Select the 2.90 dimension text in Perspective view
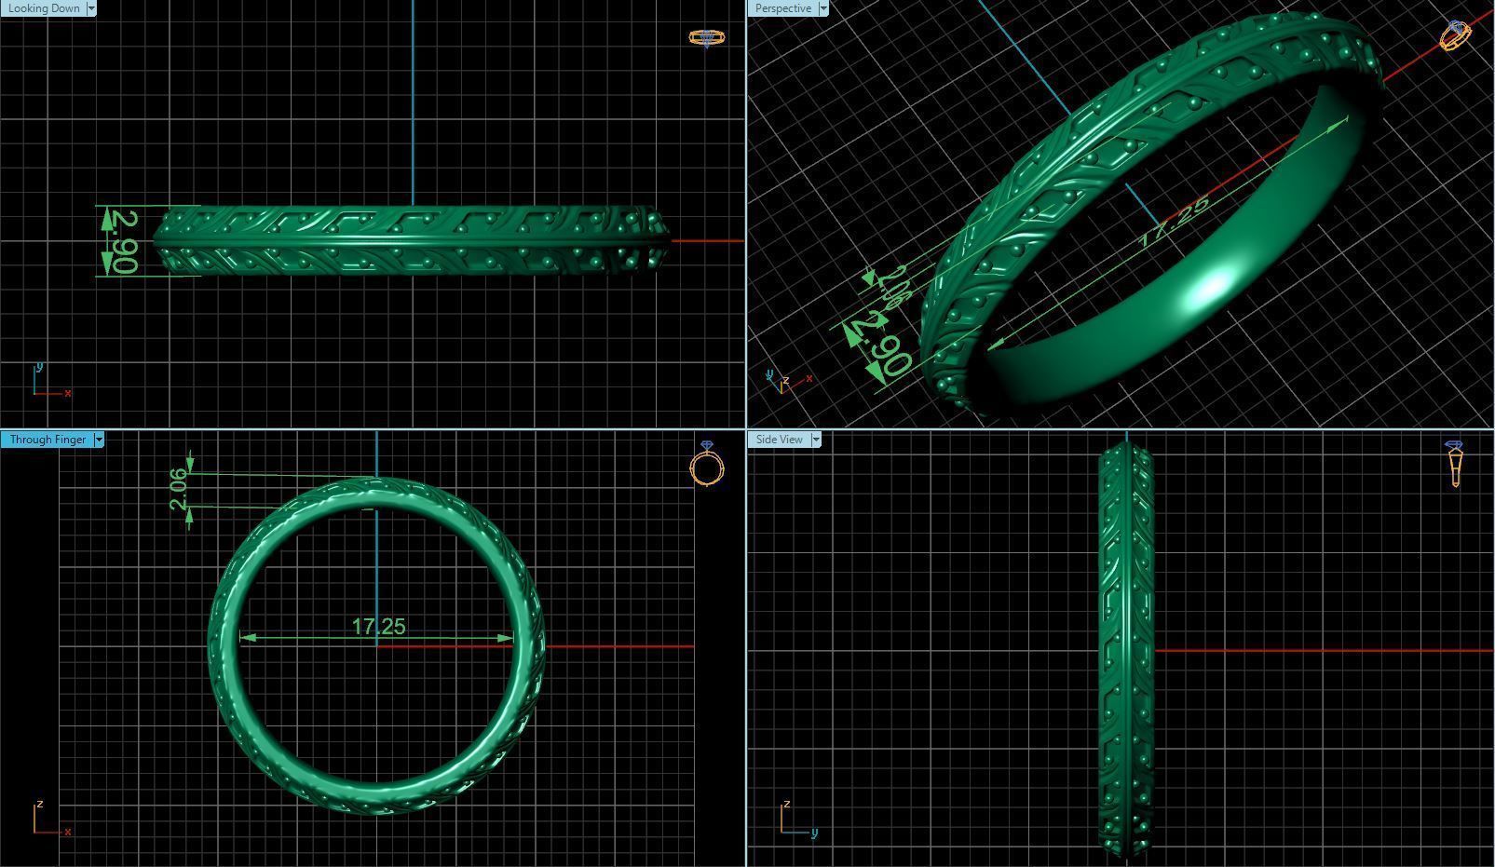Image resolution: width=1495 pixels, height=867 pixels. tap(880, 346)
